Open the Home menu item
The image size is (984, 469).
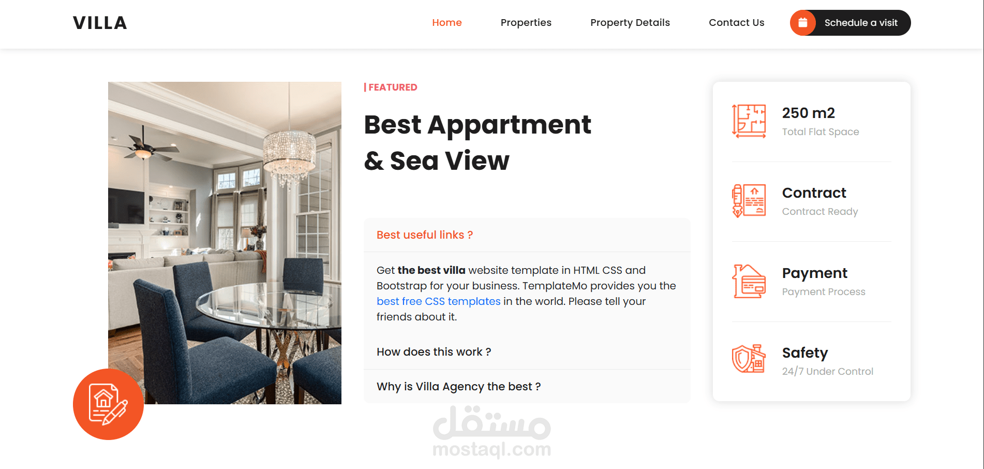click(447, 23)
